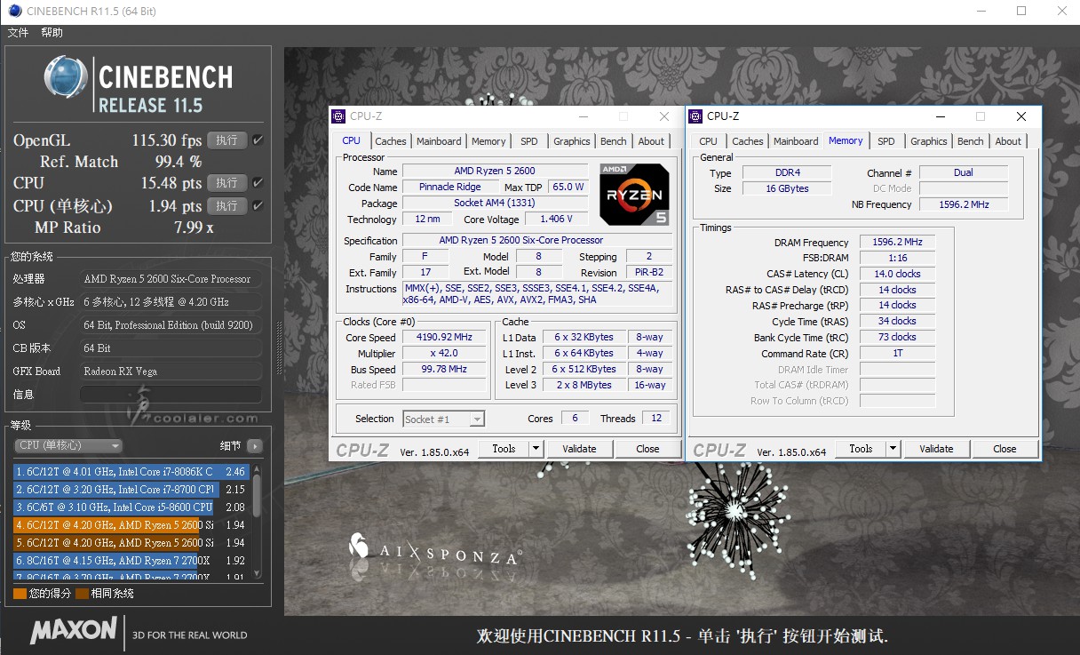This screenshot has height=655, width=1080.
Task: Toggle the OpenGL test checkbox
Action: [x=258, y=140]
